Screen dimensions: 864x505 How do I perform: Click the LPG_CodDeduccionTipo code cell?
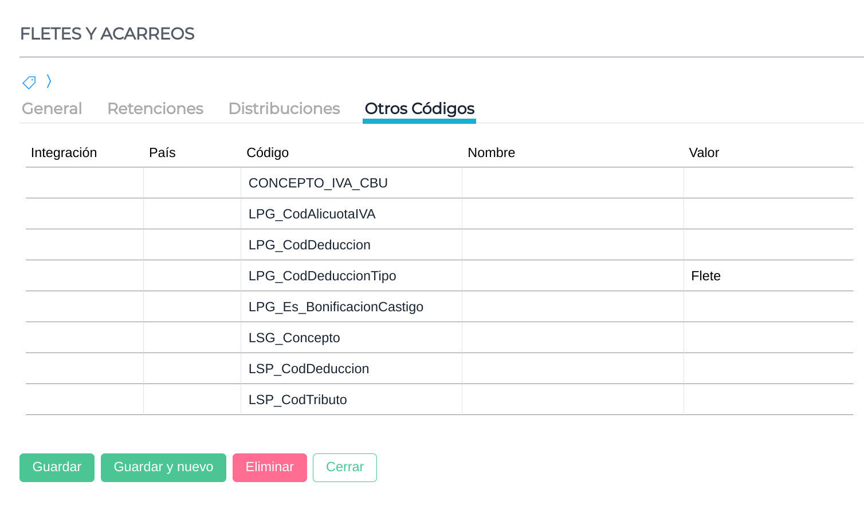pyautogui.click(x=351, y=276)
